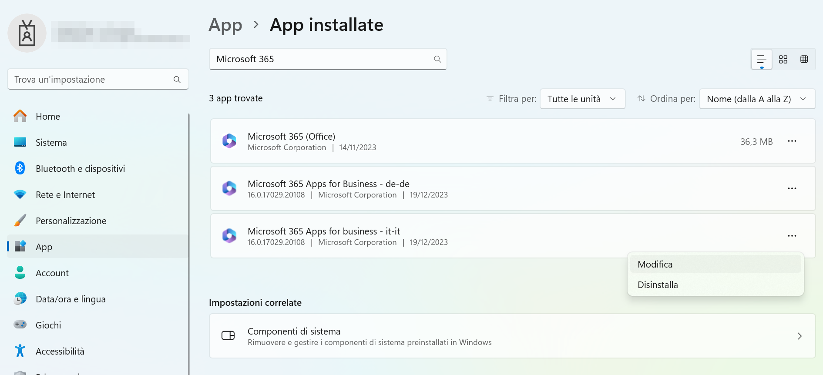Open more options for Apps for Business de-de

pyautogui.click(x=792, y=188)
